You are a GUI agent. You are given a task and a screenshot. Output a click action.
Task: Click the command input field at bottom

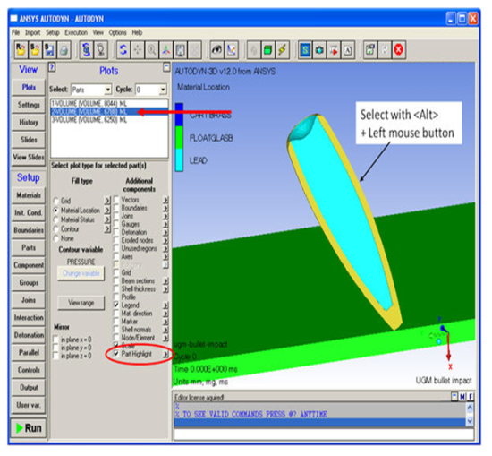[x=324, y=434]
